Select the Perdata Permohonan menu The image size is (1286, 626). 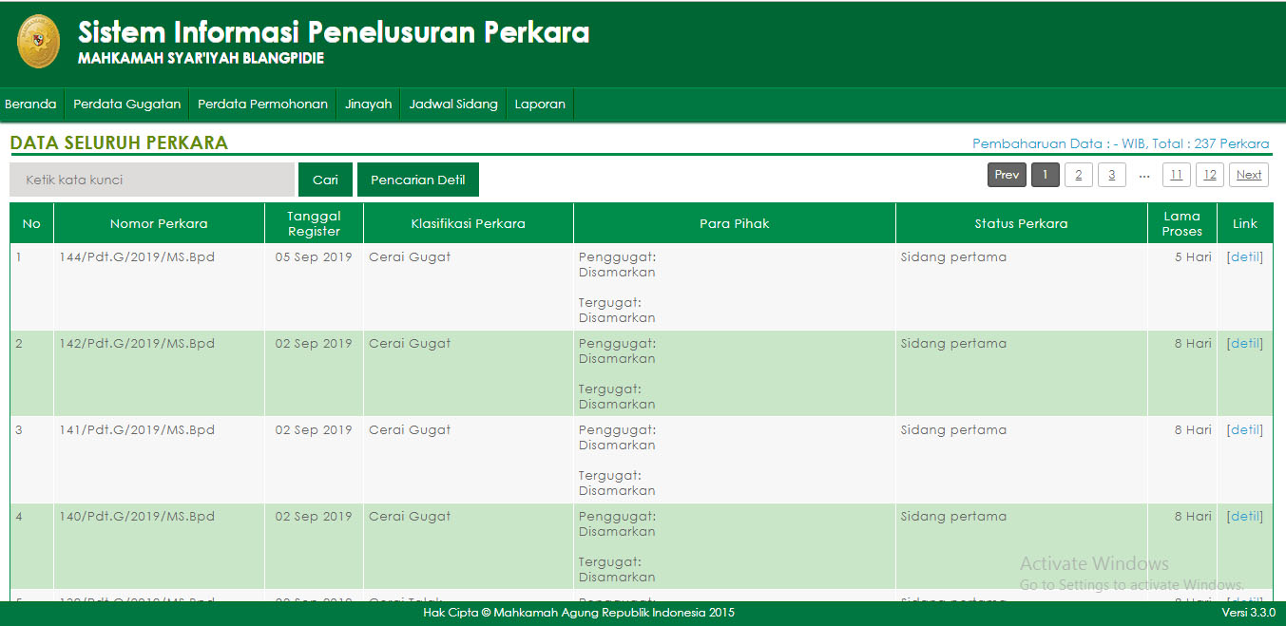[x=262, y=104]
